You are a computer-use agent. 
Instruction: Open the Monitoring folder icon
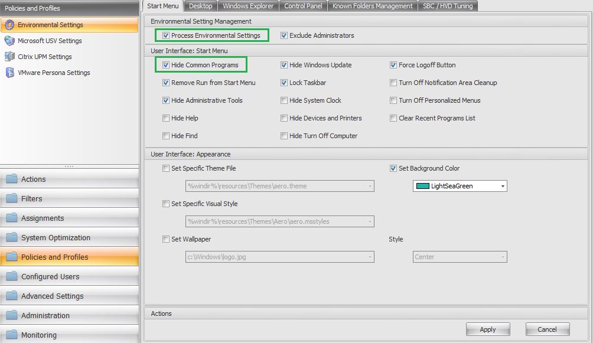11,335
